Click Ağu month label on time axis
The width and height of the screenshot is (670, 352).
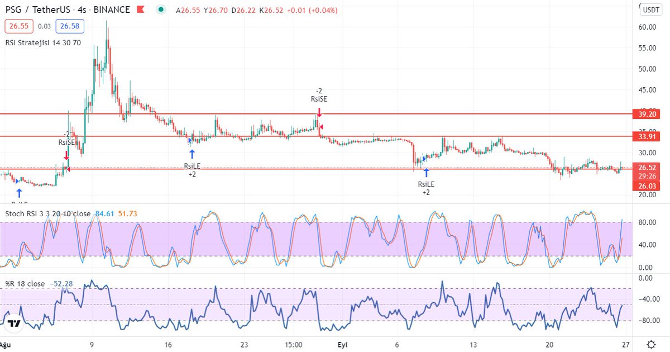(x=6, y=345)
